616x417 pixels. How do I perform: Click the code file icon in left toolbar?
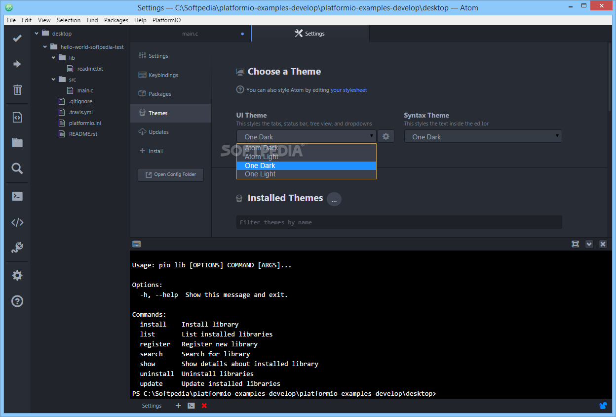click(17, 118)
